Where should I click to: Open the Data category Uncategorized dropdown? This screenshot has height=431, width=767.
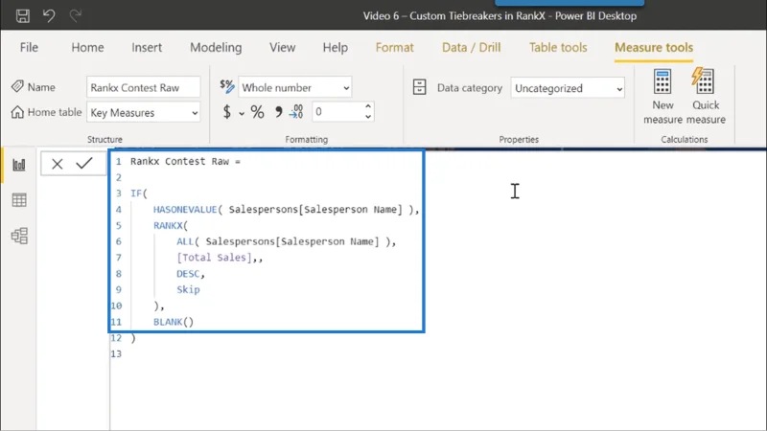click(x=568, y=88)
